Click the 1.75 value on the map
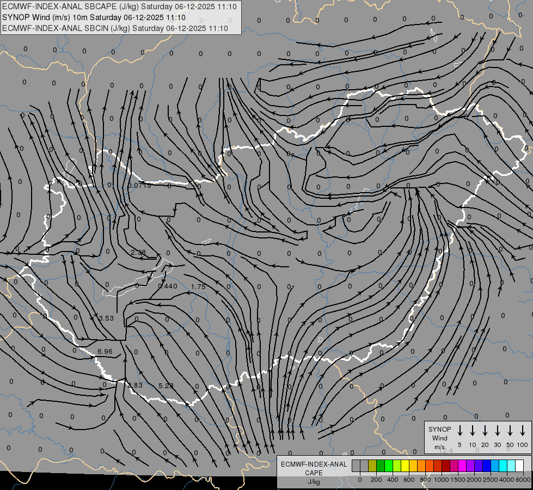The height and width of the screenshot is (490, 533). coord(198,287)
